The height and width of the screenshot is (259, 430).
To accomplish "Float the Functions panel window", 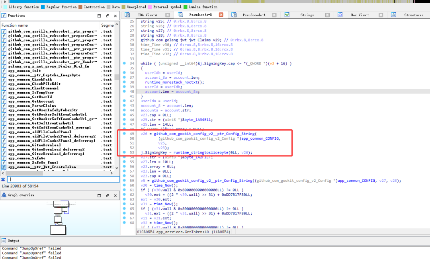I will pos(107,16).
